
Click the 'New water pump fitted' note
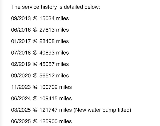(x=102, y=110)
